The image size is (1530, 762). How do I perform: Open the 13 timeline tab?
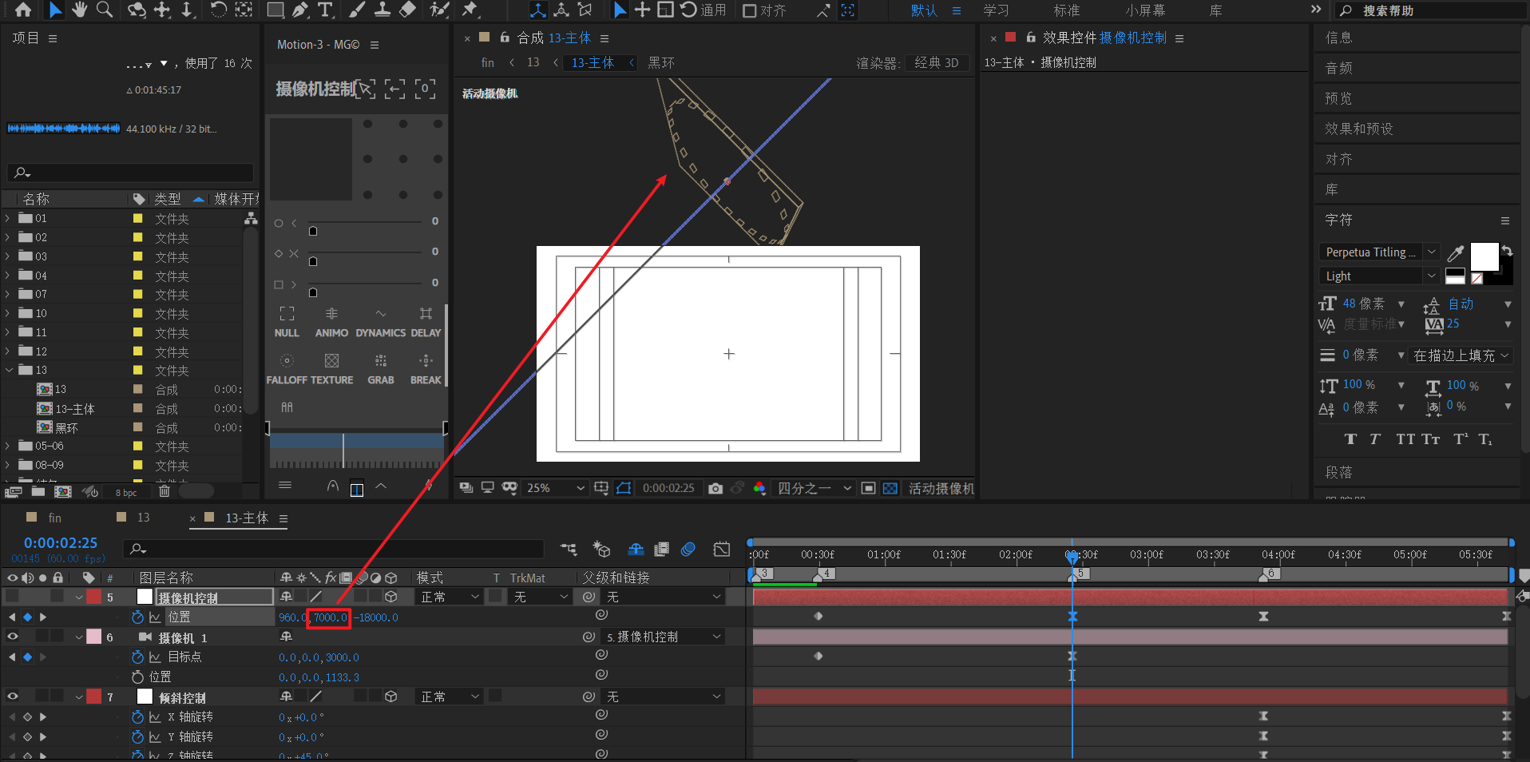[143, 518]
